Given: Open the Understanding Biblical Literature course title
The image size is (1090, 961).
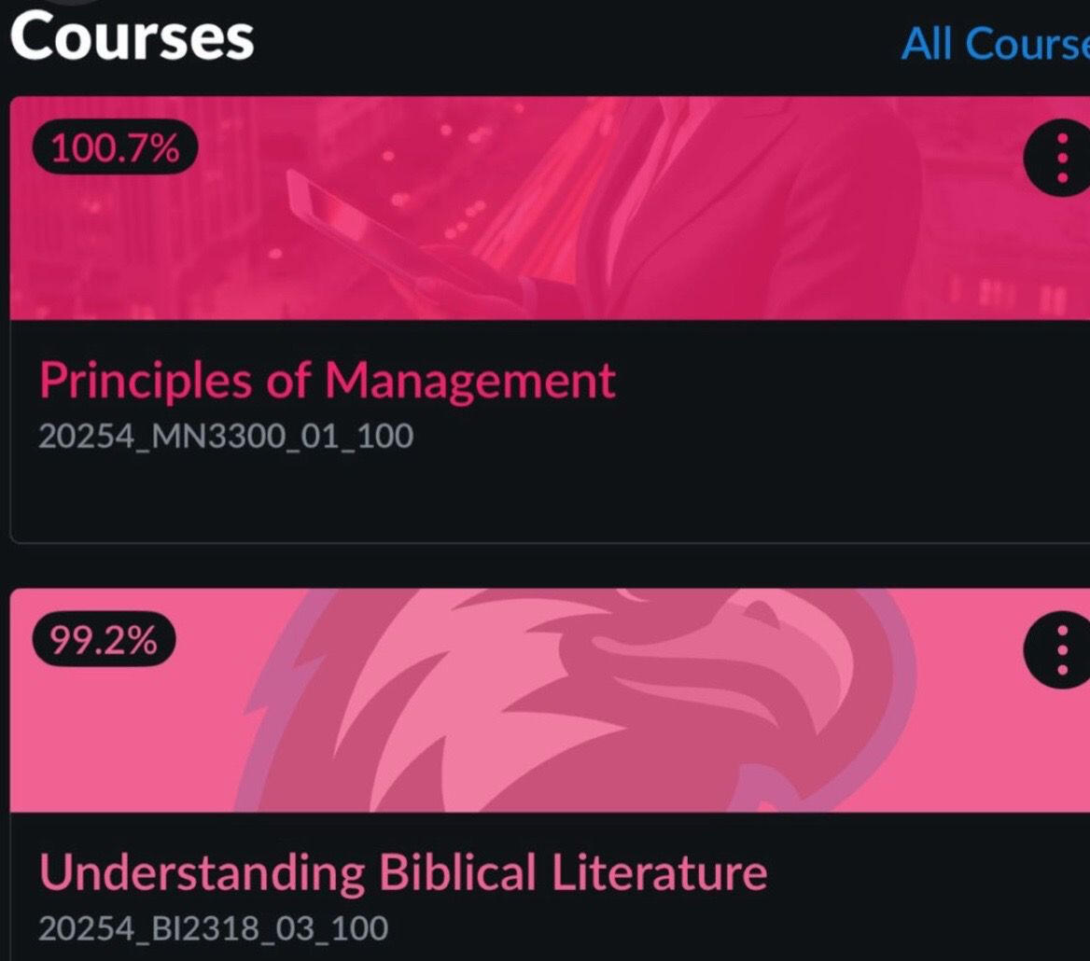Looking at the screenshot, I should click(403, 872).
